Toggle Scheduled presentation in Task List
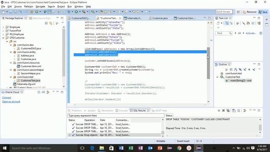This screenshot has height=152, width=270. tap(232, 23)
